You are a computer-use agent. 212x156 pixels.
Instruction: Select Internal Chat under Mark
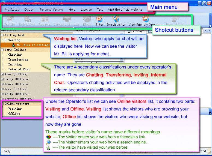(x=19, y=69)
